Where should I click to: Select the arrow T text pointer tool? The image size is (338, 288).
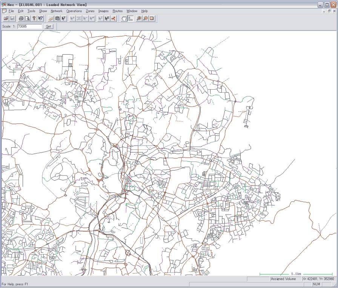(x=64, y=18)
